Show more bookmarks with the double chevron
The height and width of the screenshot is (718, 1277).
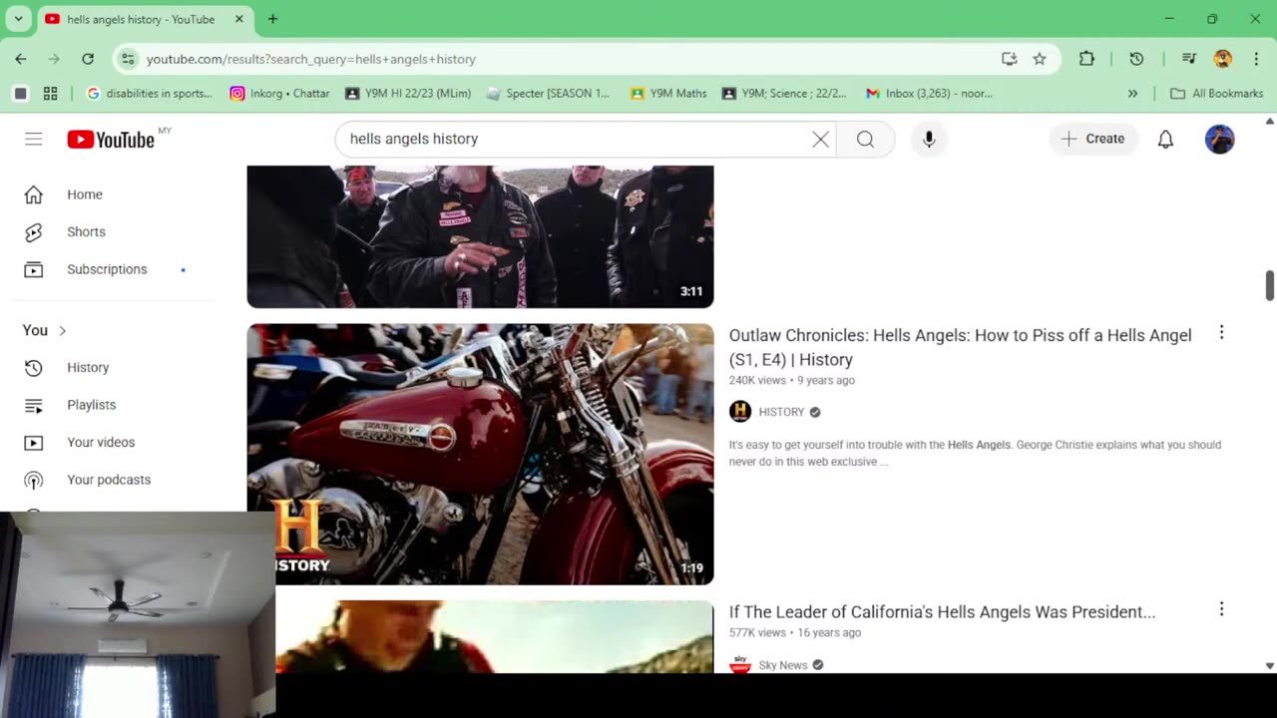(1132, 94)
